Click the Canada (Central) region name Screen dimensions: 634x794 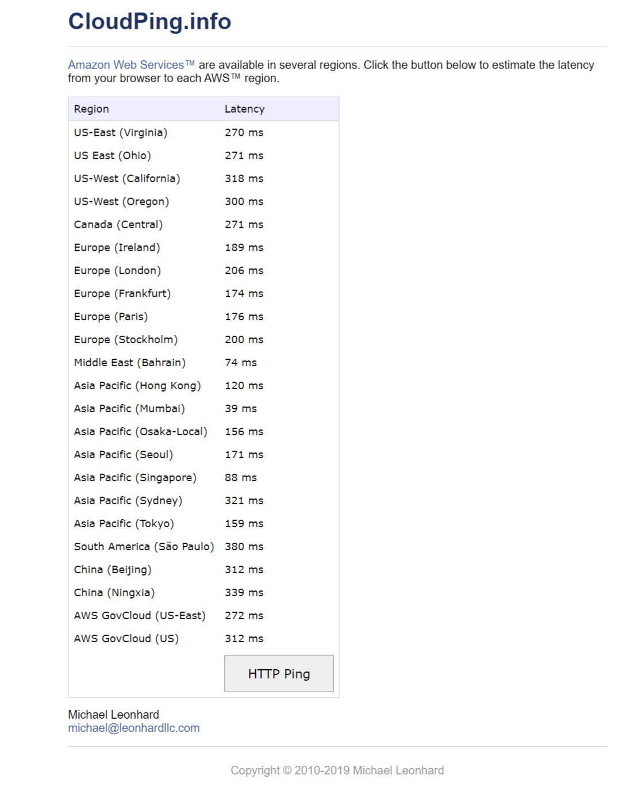(x=118, y=225)
